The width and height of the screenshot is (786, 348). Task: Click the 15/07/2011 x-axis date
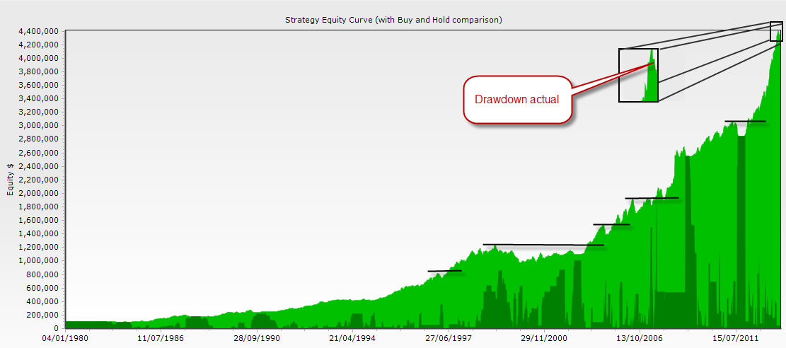pos(736,339)
